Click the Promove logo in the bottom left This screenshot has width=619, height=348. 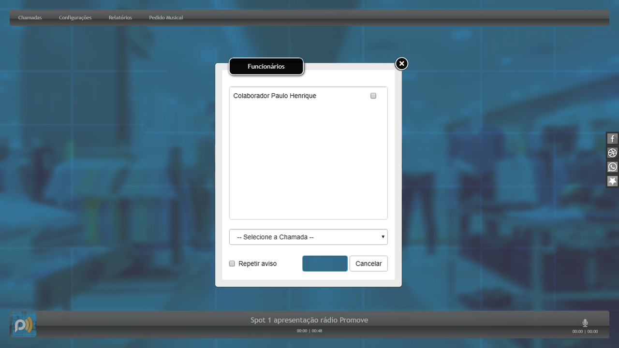(23, 325)
